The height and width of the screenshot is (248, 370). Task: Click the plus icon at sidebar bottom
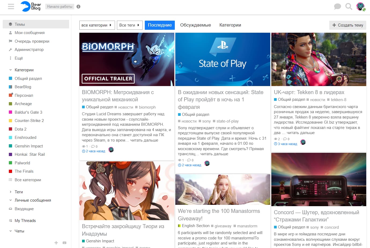(56, 243)
